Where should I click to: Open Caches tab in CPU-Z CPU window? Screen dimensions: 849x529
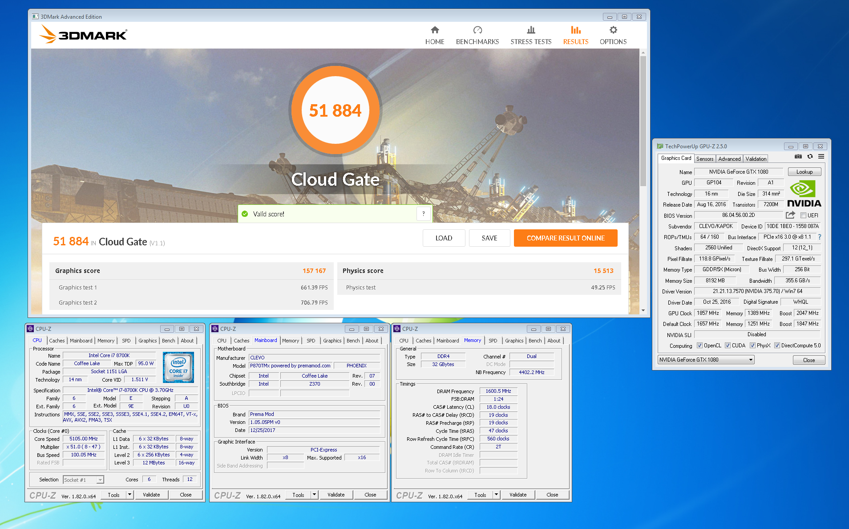(x=57, y=341)
